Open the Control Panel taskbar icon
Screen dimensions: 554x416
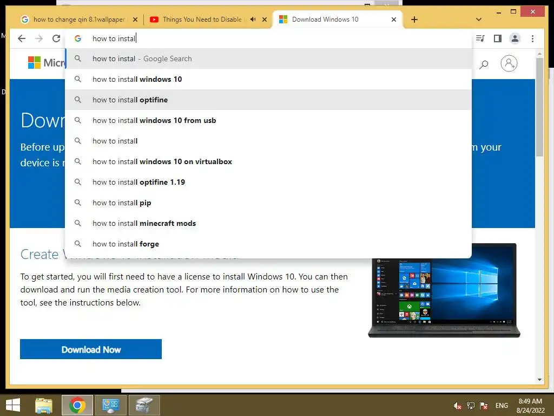pos(110,405)
